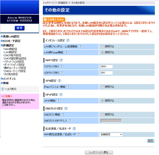Click トップページへ戻る button
The width and height of the screenshot is (159, 155).
(99, 152)
